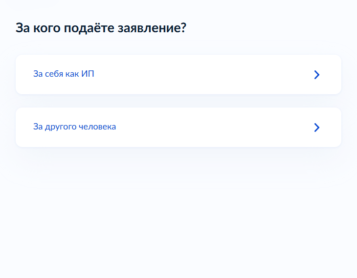Select the За другого человека option
The height and width of the screenshot is (278, 357).
point(178,127)
